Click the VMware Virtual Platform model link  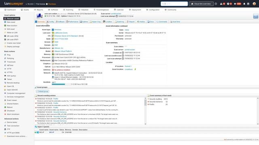[x=63, y=51]
